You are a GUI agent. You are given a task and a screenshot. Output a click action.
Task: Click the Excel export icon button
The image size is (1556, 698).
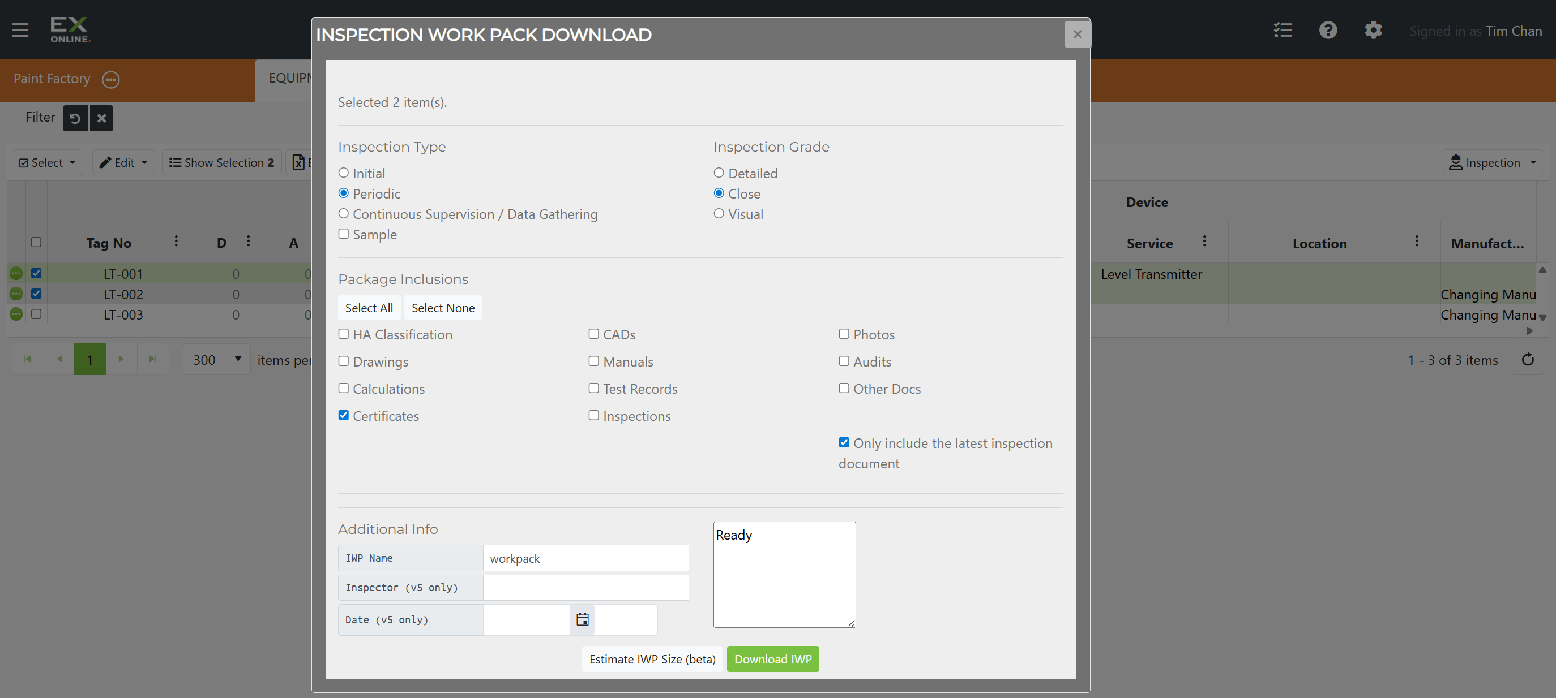(298, 162)
